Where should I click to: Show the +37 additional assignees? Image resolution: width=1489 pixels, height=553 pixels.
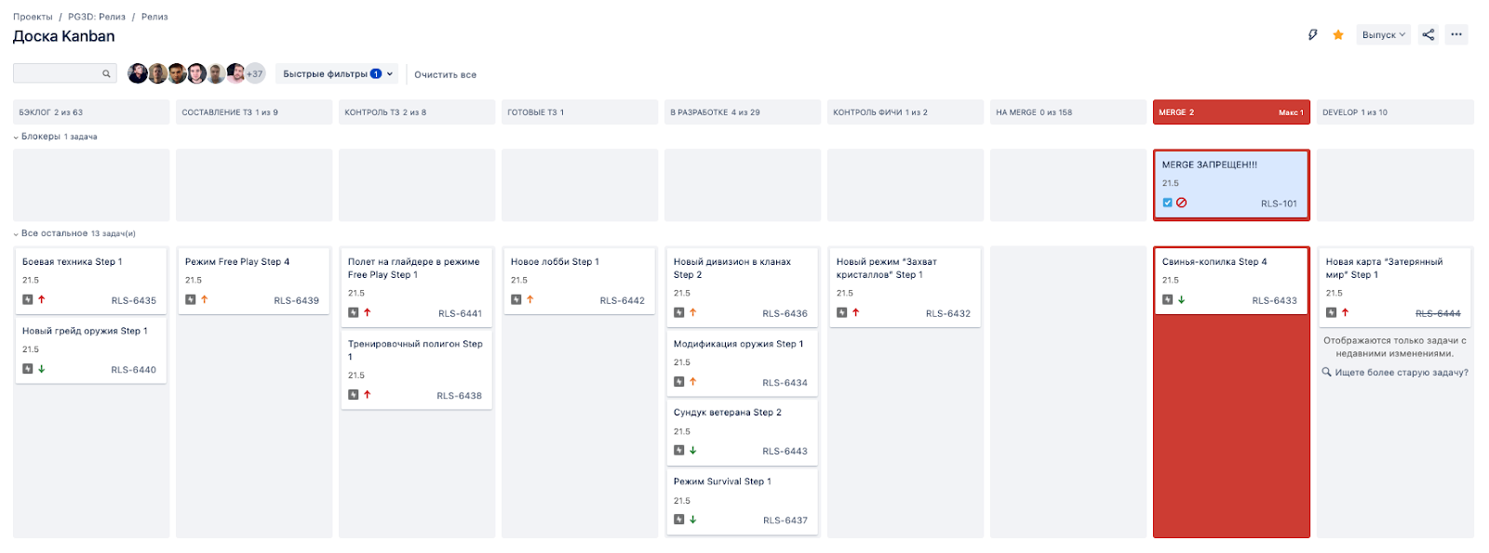[255, 73]
